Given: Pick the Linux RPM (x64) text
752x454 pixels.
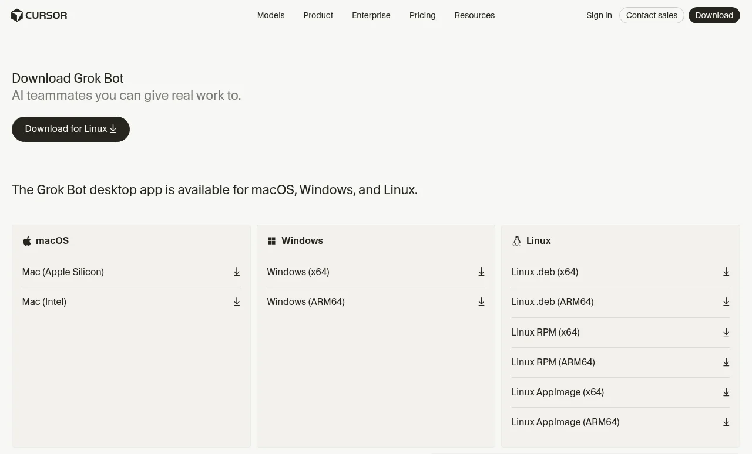Looking at the screenshot, I should tap(545, 333).
